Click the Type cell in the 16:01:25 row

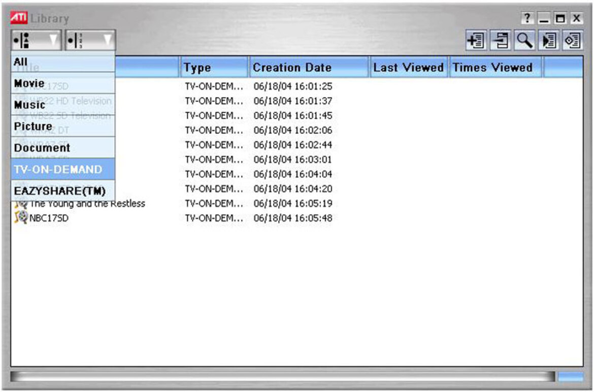point(214,86)
